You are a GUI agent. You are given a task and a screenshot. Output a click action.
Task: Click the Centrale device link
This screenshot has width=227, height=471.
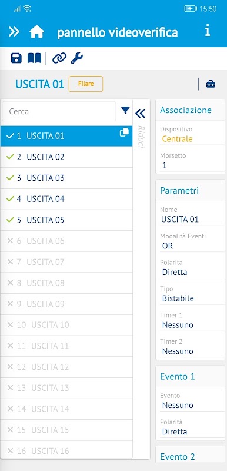pyautogui.click(x=177, y=139)
